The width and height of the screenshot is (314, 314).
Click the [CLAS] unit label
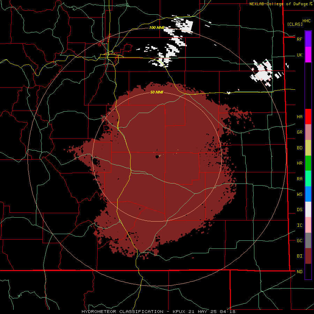click(295, 24)
